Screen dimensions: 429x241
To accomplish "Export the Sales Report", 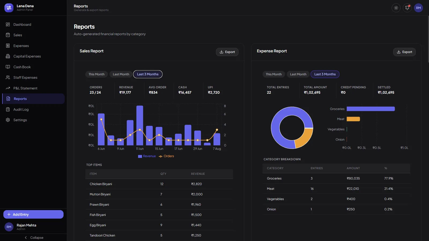I will pyautogui.click(x=227, y=52).
